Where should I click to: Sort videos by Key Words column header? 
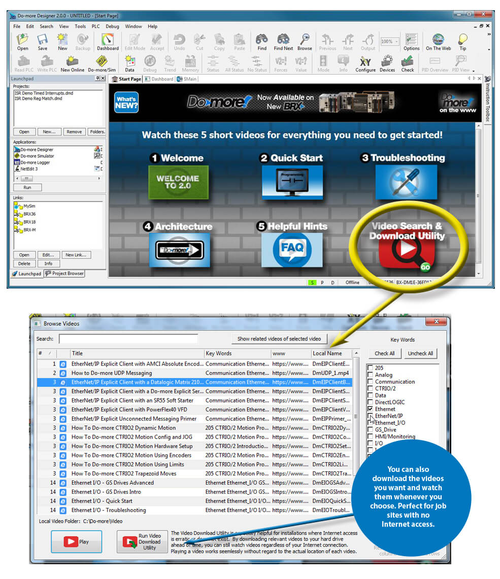(x=238, y=353)
